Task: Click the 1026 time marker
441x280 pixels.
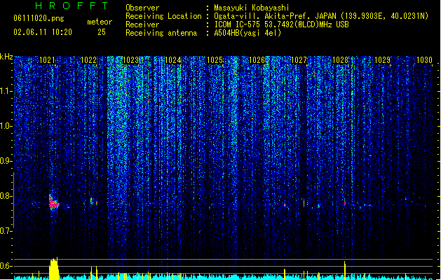Action: [x=257, y=60]
